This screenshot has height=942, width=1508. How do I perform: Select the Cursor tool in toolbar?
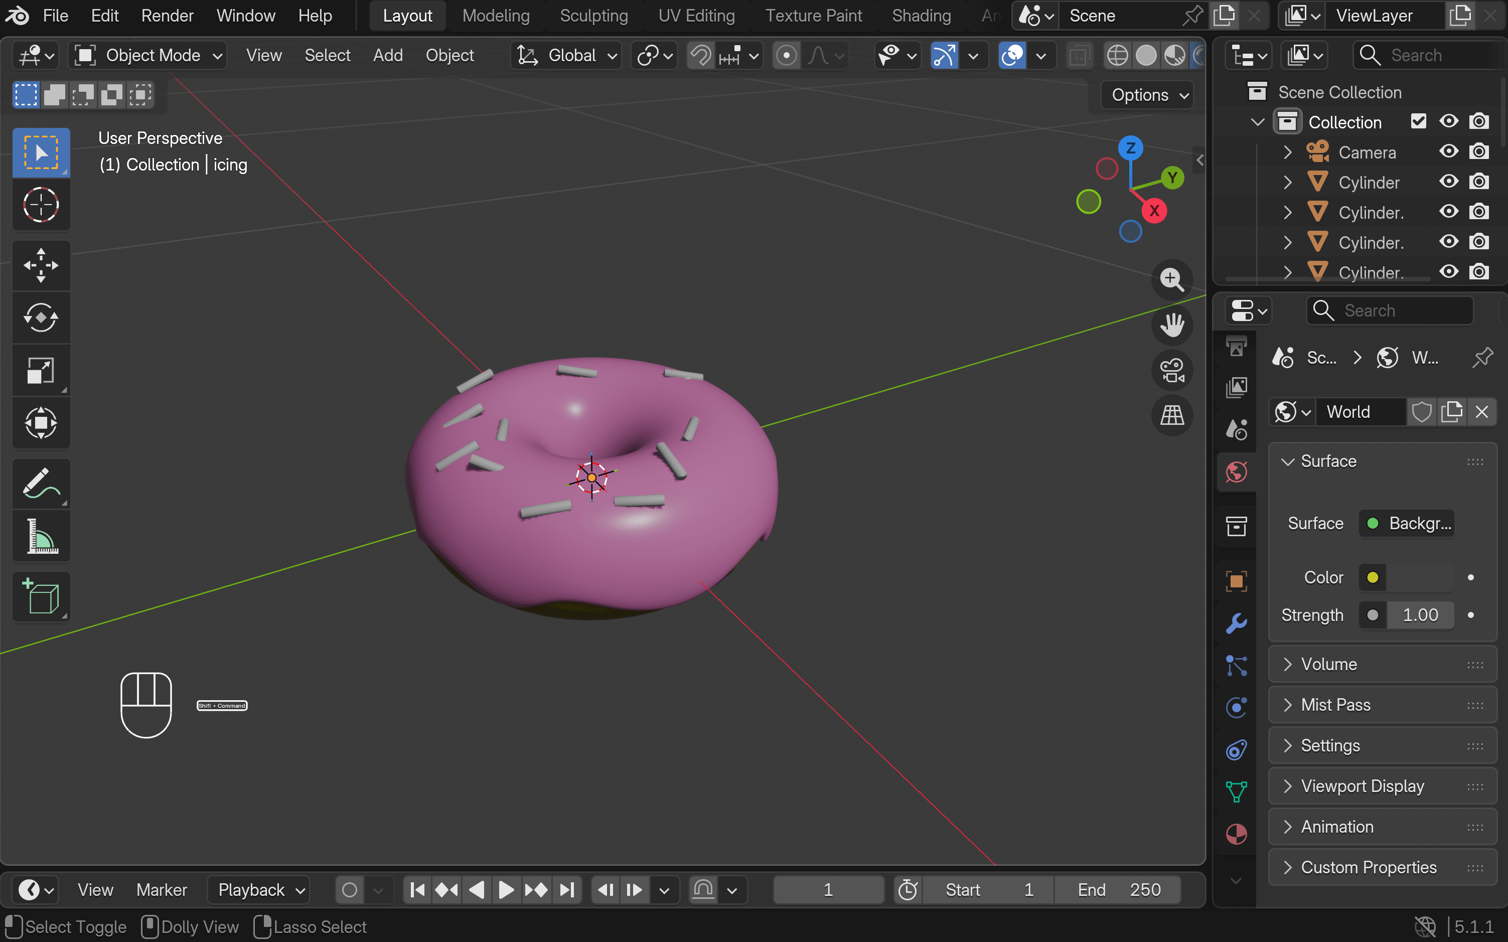(41, 205)
